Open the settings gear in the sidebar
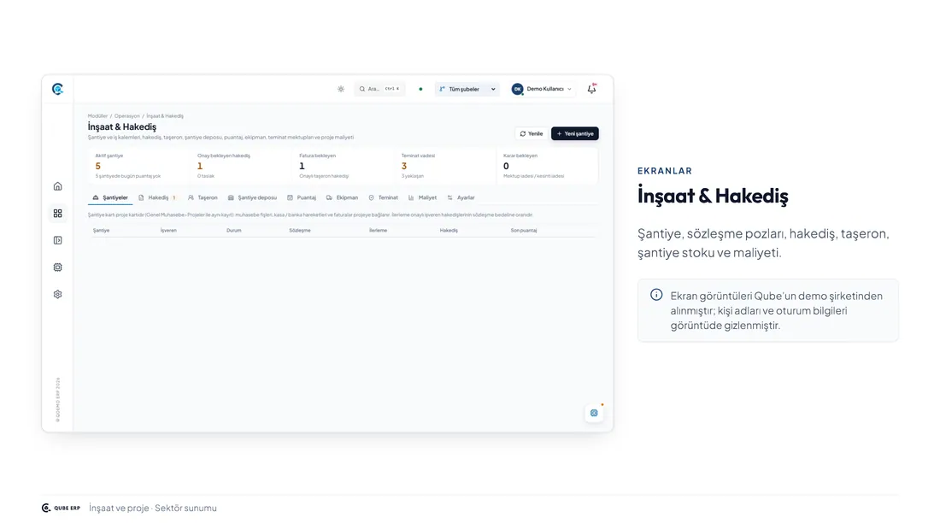Screen dimensions: 940x529 pyautogui.click(x=57, y=295)
